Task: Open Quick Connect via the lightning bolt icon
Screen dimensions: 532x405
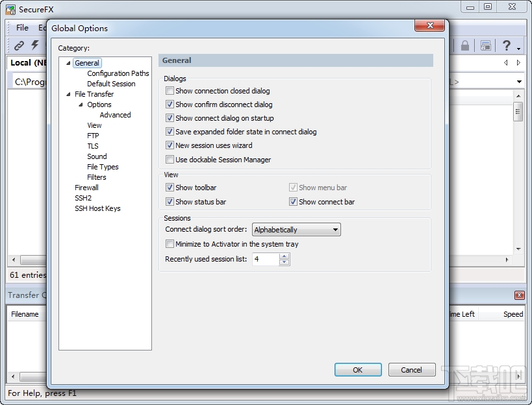Action: pyautogui.click(x=34, y=45)
